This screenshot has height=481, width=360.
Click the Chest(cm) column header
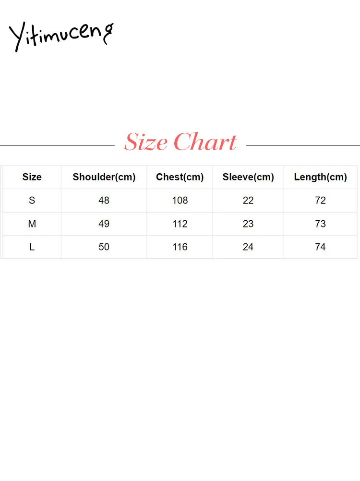180,177
